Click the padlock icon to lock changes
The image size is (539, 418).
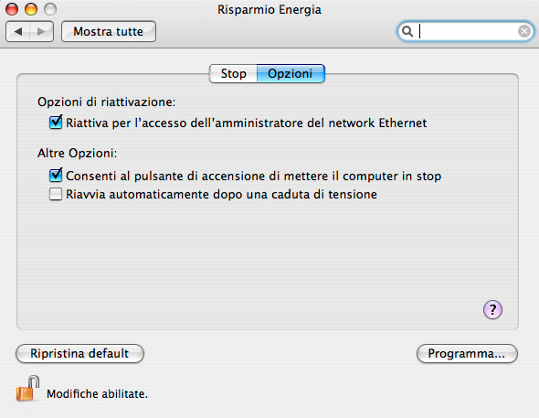tap(27, 389)
